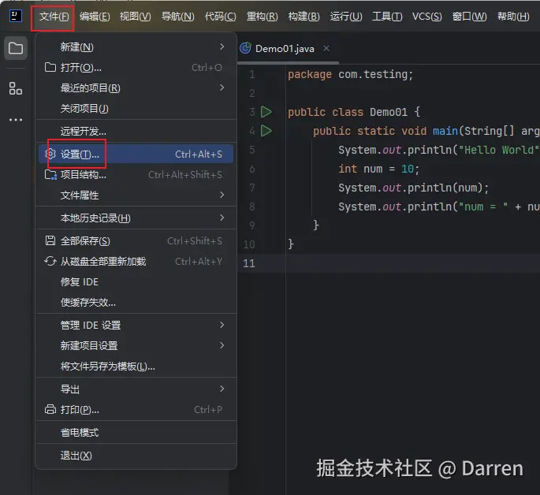
Task: Show more tool windows (three dots)
Action: [16, 120]
